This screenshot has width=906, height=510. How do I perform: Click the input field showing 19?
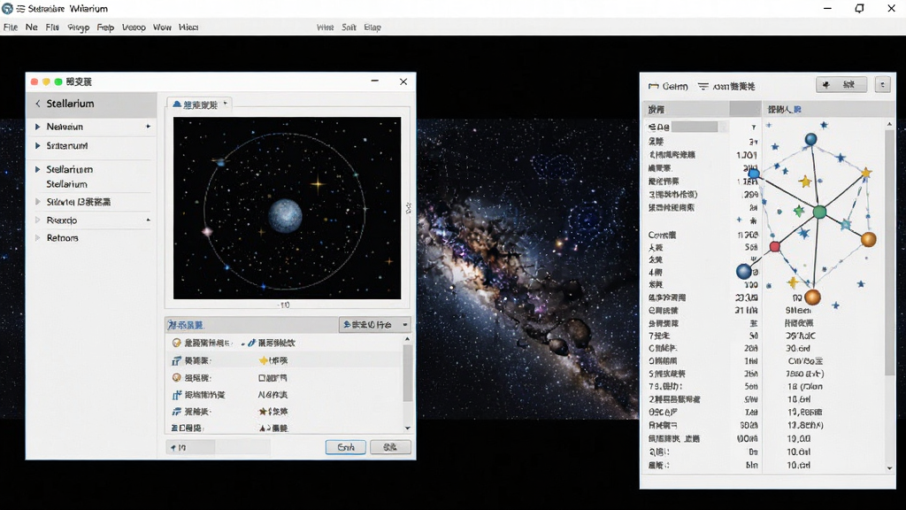(219, 447)
